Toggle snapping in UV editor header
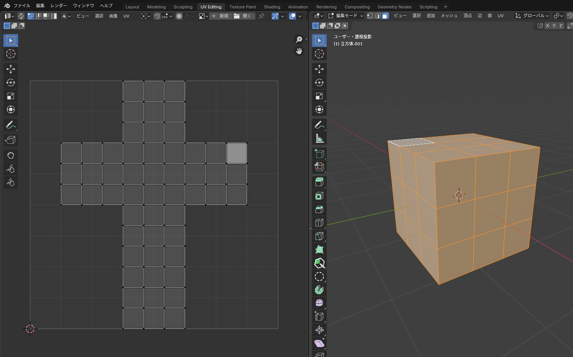This screenshot has width=573, height=357. pyautogui.click(x=157, y=16)
